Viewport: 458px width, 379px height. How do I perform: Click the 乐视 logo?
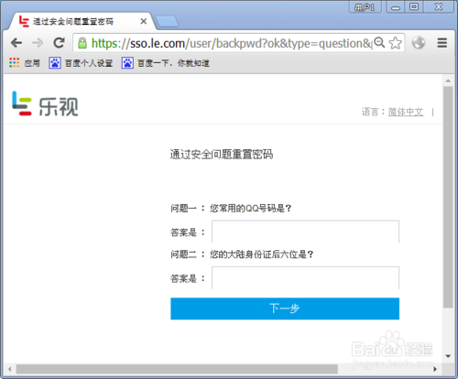[45, 103]
